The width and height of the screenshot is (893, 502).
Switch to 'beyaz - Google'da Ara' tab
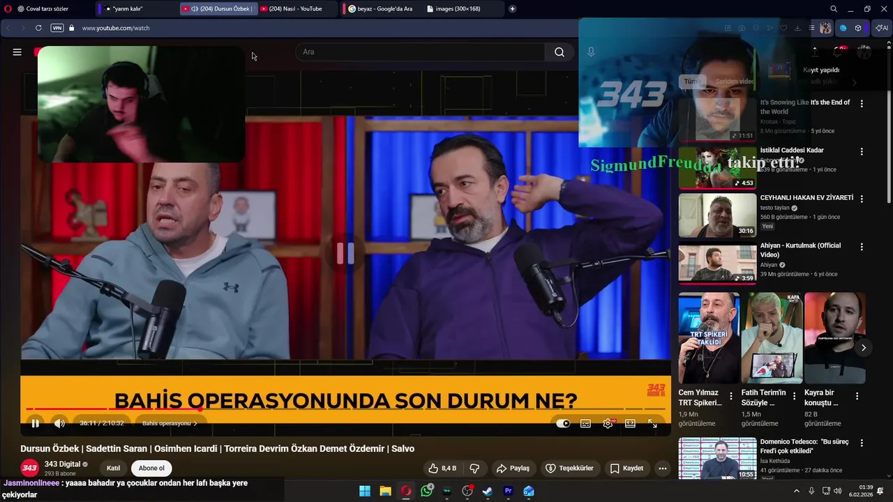tap(381, 9)
